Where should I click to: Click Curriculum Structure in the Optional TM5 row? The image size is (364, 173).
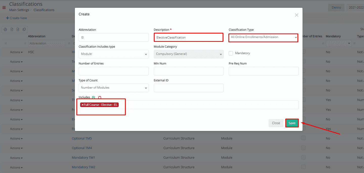(179, 138)
